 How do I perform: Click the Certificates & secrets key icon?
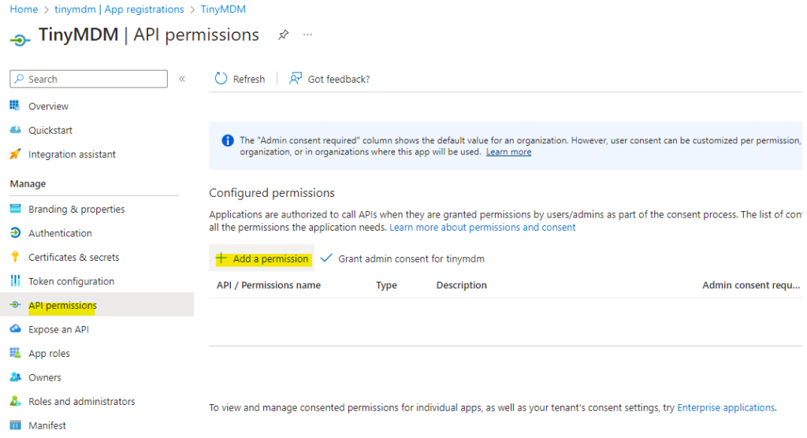(15, 257)
